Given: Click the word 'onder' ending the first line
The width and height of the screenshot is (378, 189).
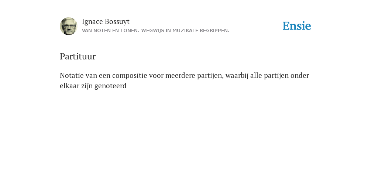Looking at the screenshot, I should (300, 75).
